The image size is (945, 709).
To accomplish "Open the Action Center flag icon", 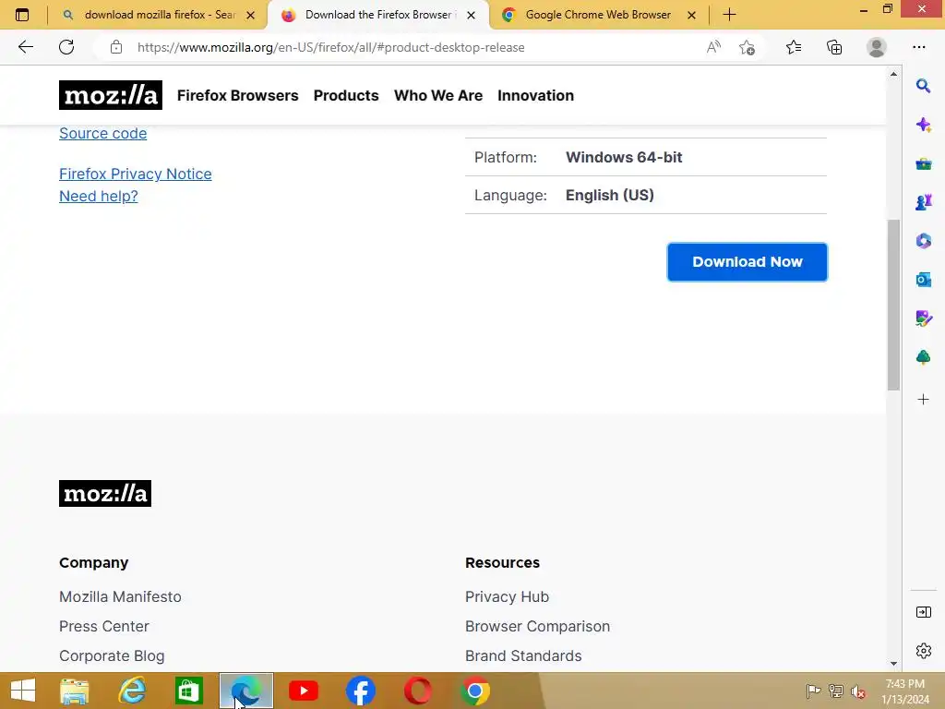I will coord(813,691).
